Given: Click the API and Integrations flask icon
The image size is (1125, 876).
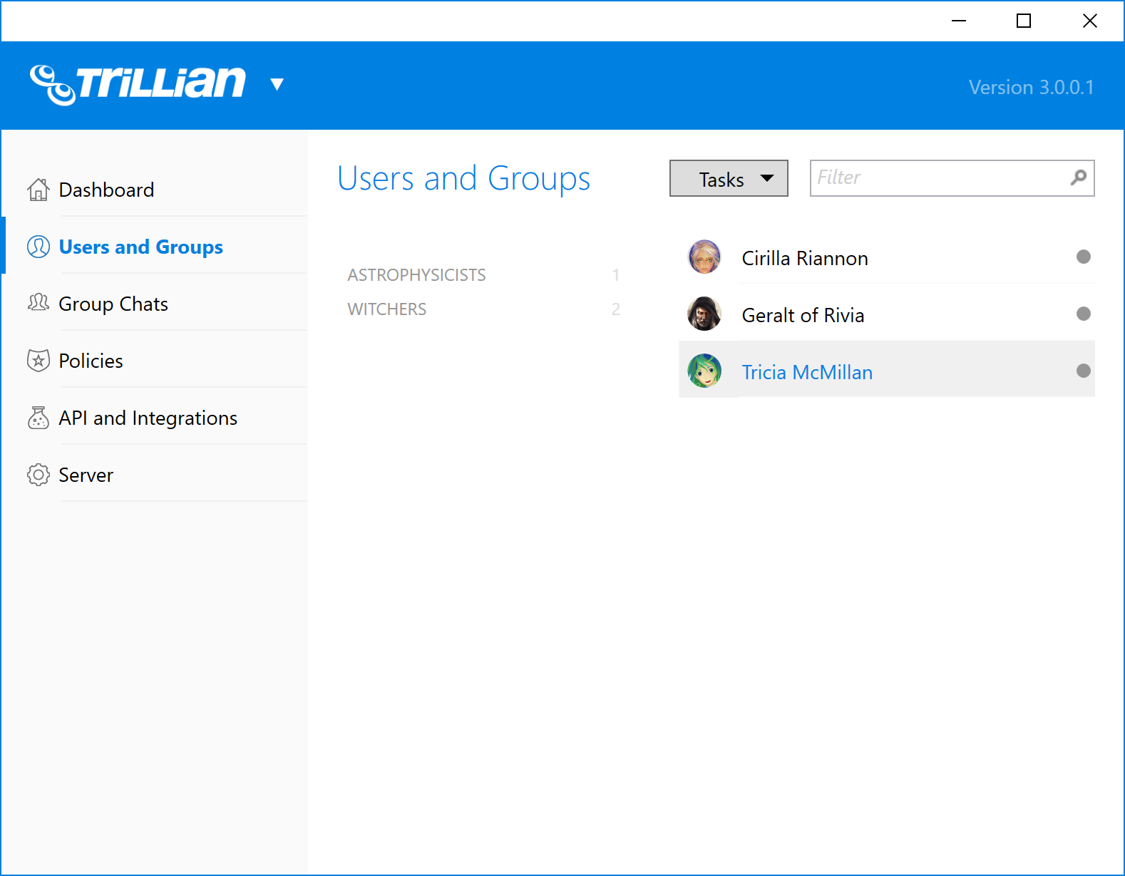Looking at the screenshot, I should click(38, 418).
